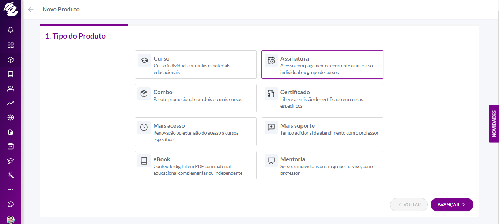The height and width of the screenshot is (224, 499).
Task: Open the notifications bell in sidebar
Action: coord(11,30)
